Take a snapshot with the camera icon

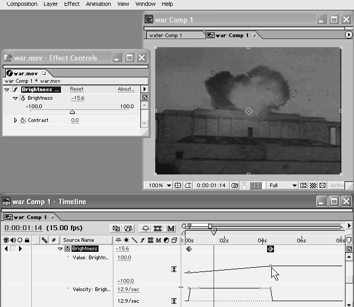(x=233, y=186)
